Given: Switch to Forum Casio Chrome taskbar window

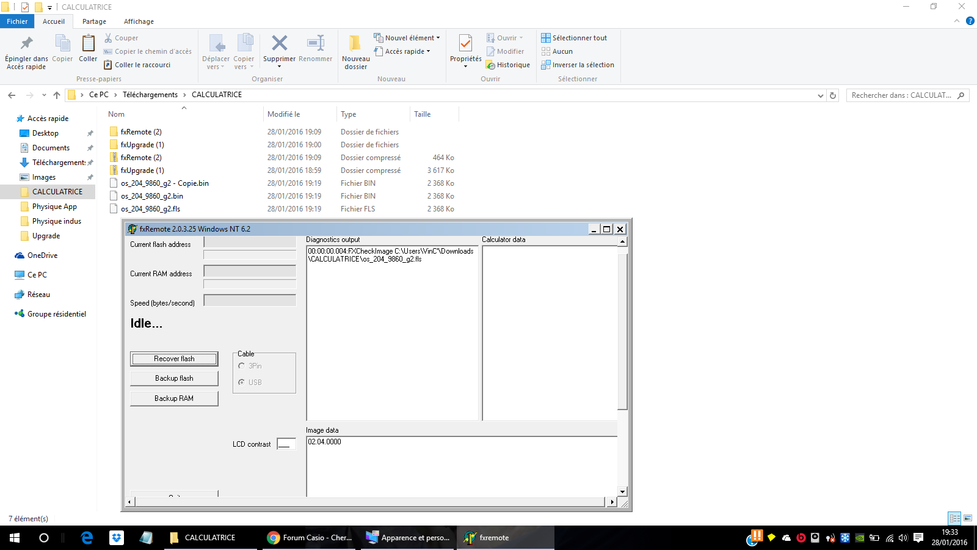Looking at the screenshot, I should pyautogui.click(x=310, y=538).
